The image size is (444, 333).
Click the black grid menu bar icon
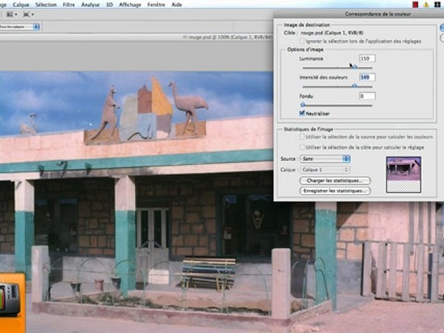pos(437,5)
